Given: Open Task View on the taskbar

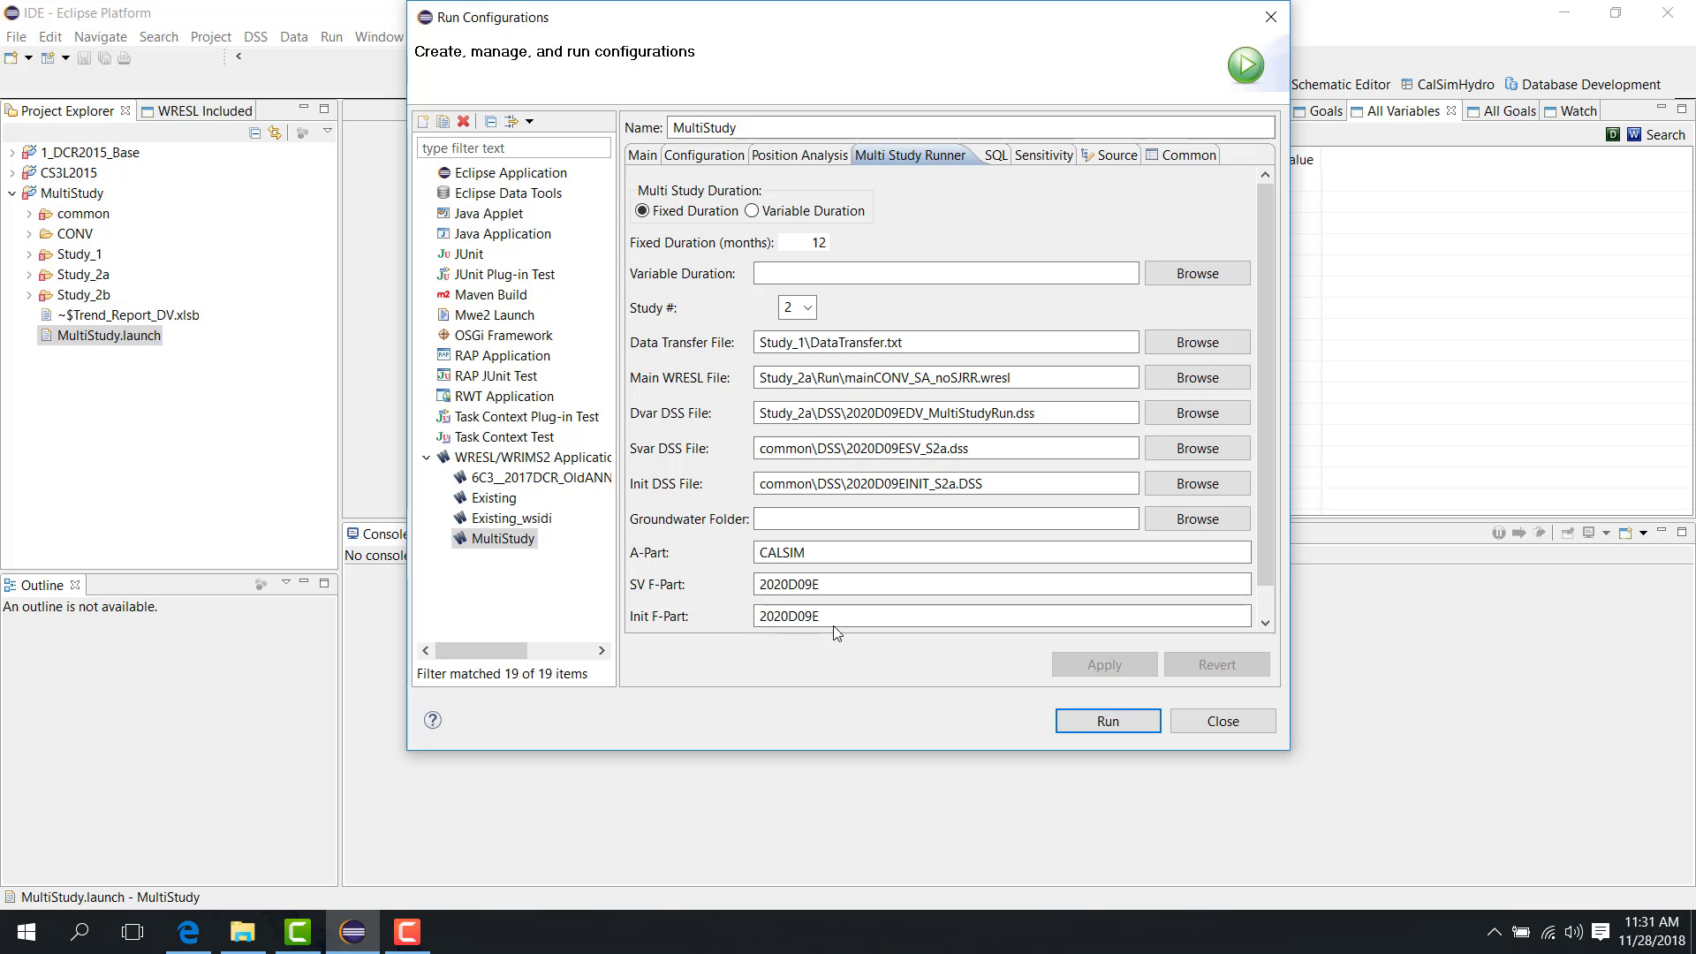Looking at the screenshot, I should 132,932.
